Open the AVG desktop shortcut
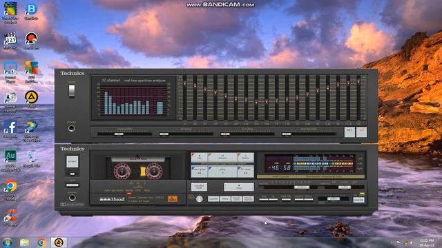 31,72
